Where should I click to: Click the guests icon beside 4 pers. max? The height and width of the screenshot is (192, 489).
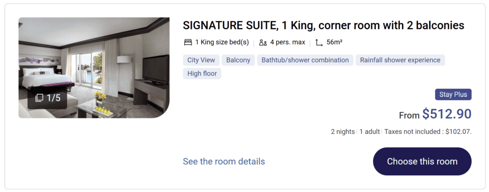coord(263,43)
